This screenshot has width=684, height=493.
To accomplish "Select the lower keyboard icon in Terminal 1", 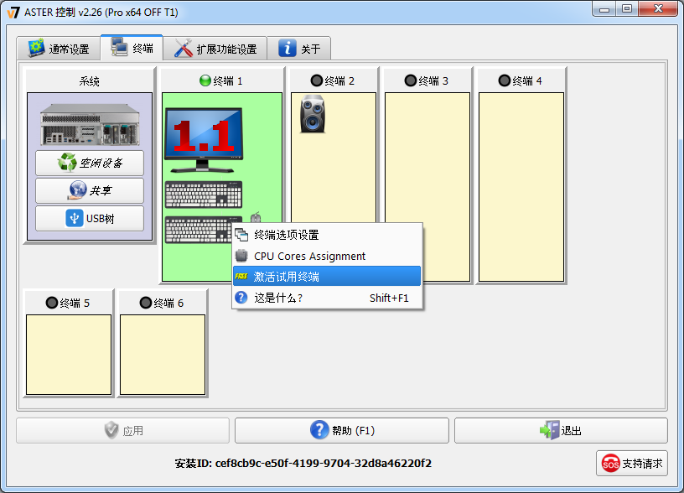I will [x=199, y=230].
